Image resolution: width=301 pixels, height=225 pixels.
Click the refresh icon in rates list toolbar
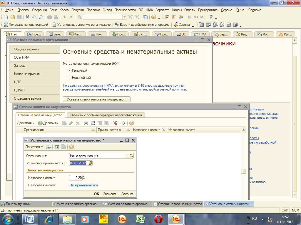pos(123,123)
